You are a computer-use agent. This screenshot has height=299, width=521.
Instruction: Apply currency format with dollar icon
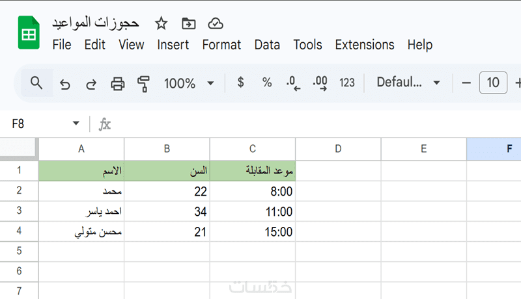pyautogui.click(x=241, y=83)
